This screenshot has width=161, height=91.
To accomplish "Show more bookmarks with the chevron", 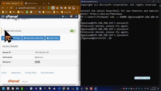I will (77, 12).
